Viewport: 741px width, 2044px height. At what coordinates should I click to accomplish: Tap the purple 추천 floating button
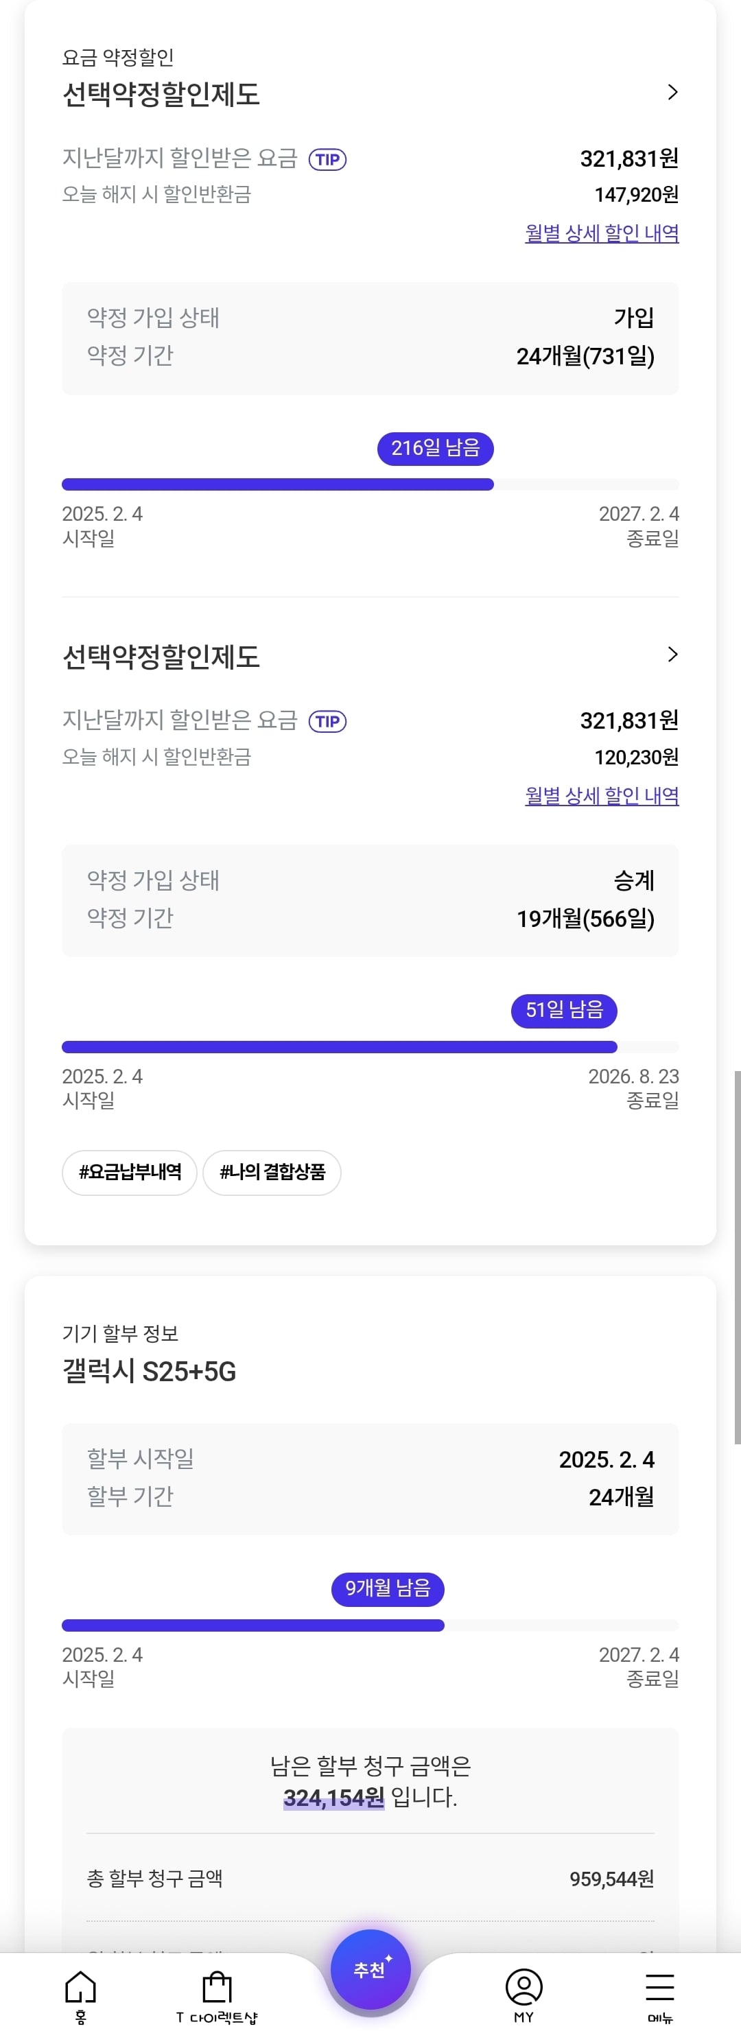coord(370,1970)
